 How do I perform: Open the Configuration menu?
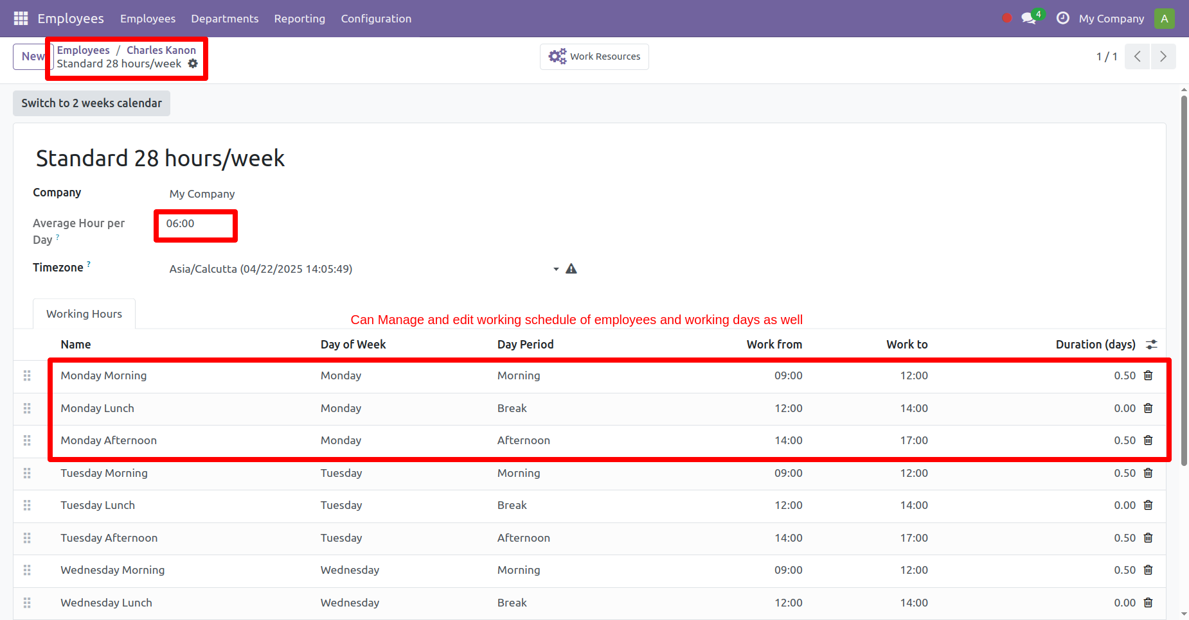[376, 19]
